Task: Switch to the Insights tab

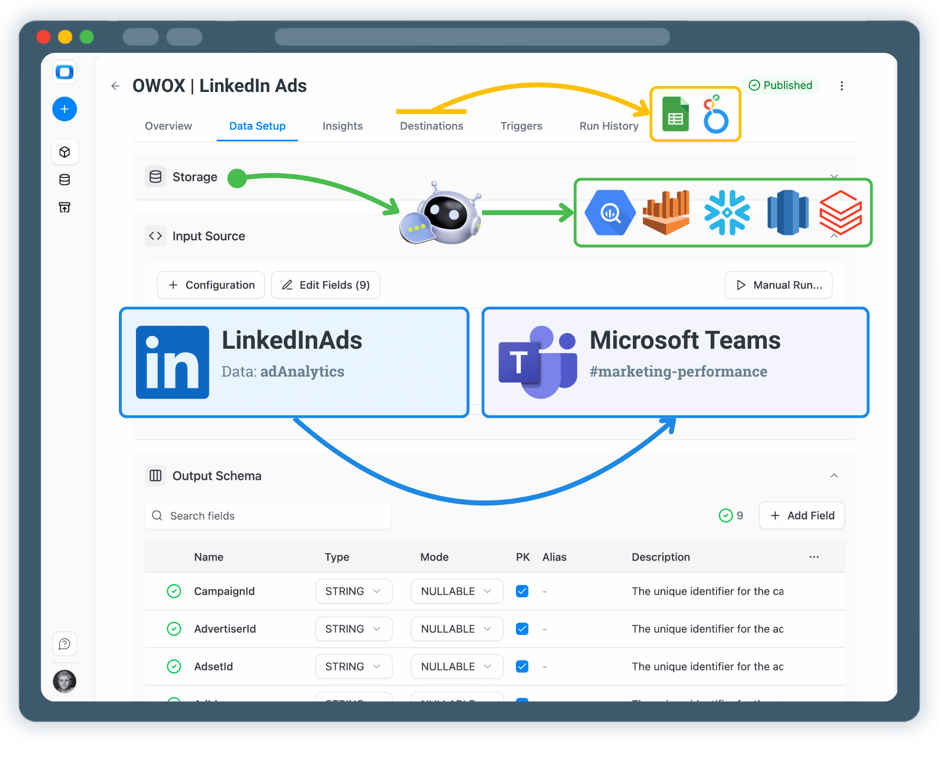Action: click(x=342, y=126)
